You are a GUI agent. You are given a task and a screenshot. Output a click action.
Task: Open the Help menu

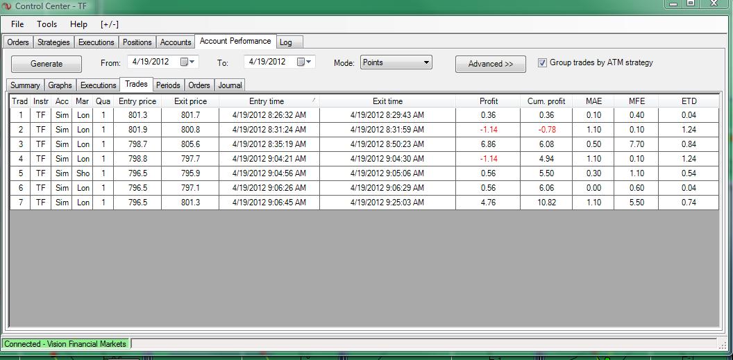point(78,24)
